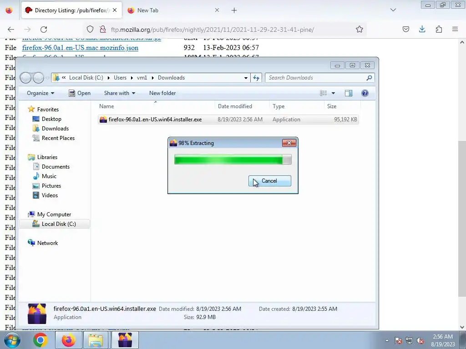466x349 pixels.
Task: Go to vm1 breadcrumb in address bar
Action: point(142,77)
